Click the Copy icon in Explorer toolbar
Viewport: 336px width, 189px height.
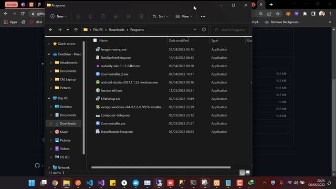pos(91,16)
